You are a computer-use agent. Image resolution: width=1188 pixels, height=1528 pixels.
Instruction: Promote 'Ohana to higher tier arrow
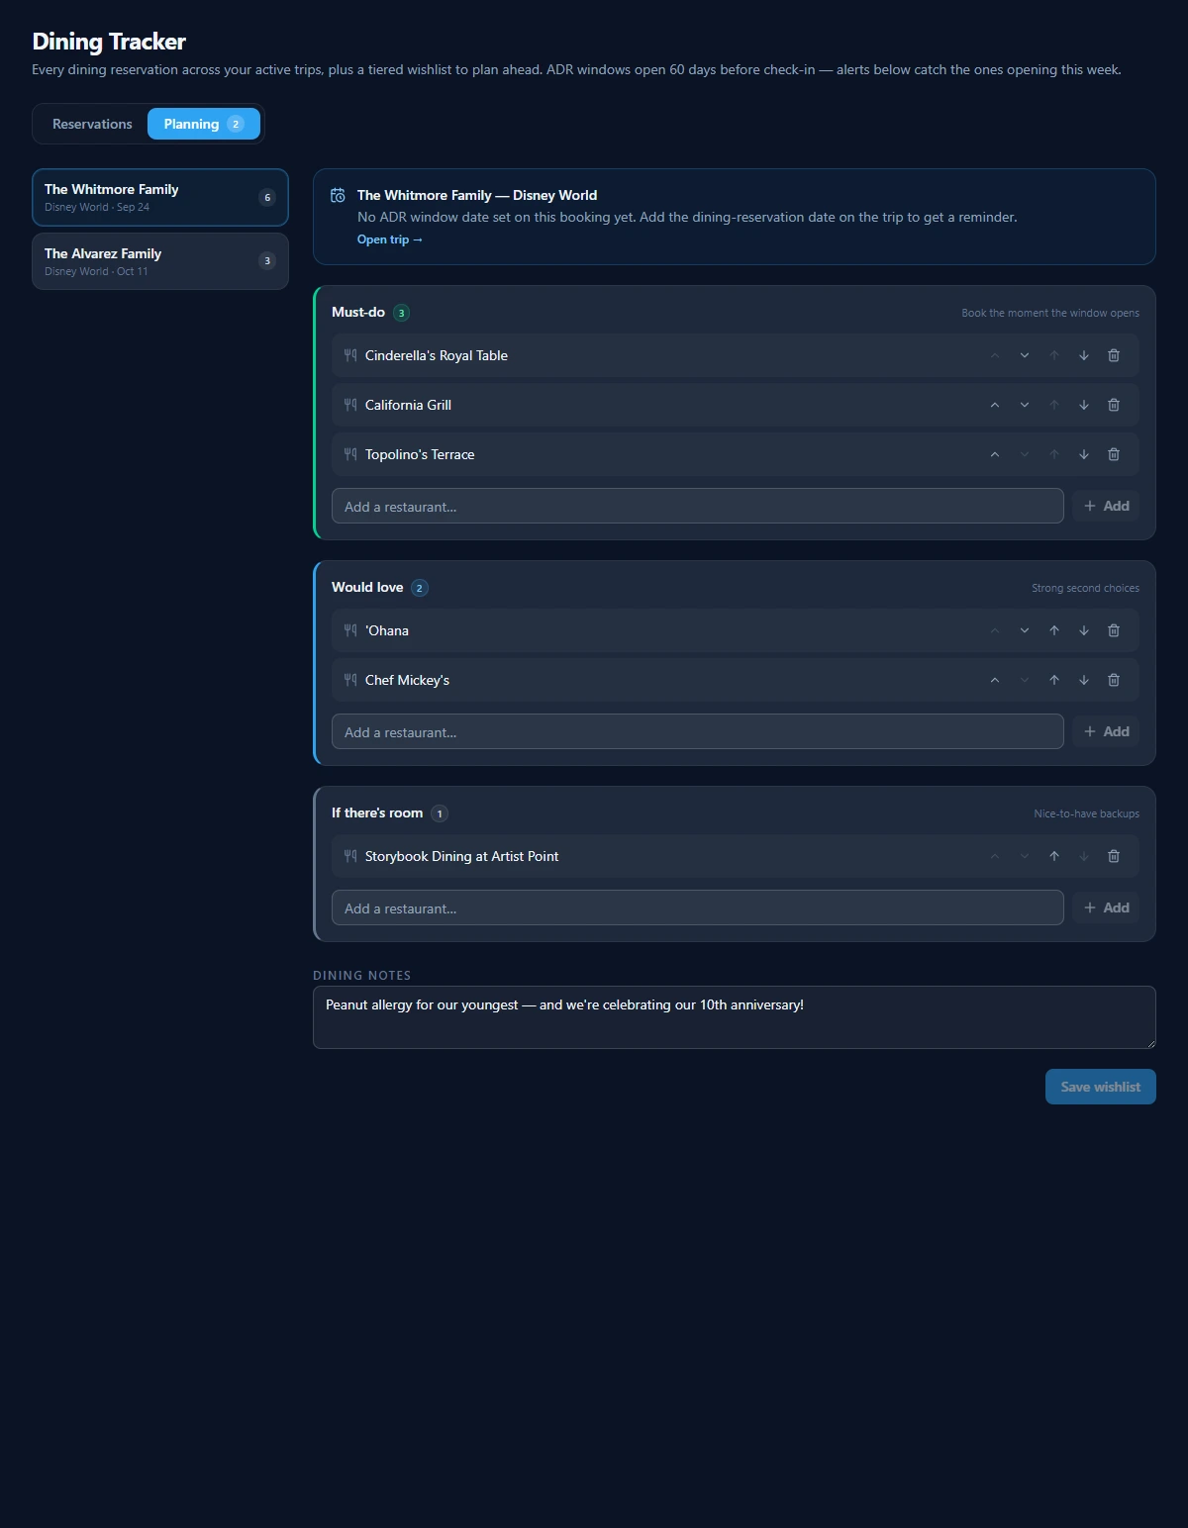(x=1054, y=630)
